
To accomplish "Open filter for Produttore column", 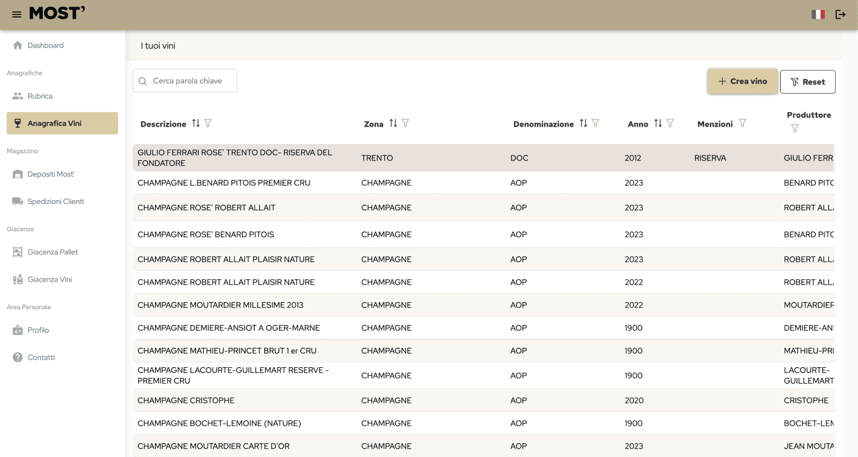I will 795,128.
